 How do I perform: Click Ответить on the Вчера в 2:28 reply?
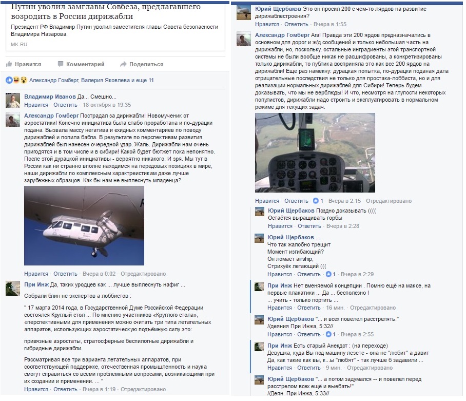309,226
